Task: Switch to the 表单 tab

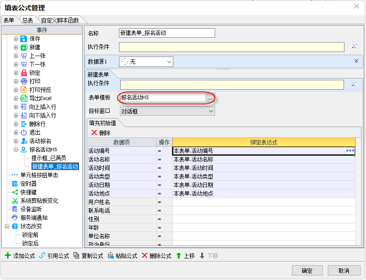Action: (x=9, y=20)
